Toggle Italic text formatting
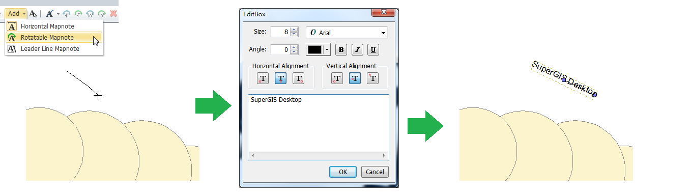 tap(358, 50)
